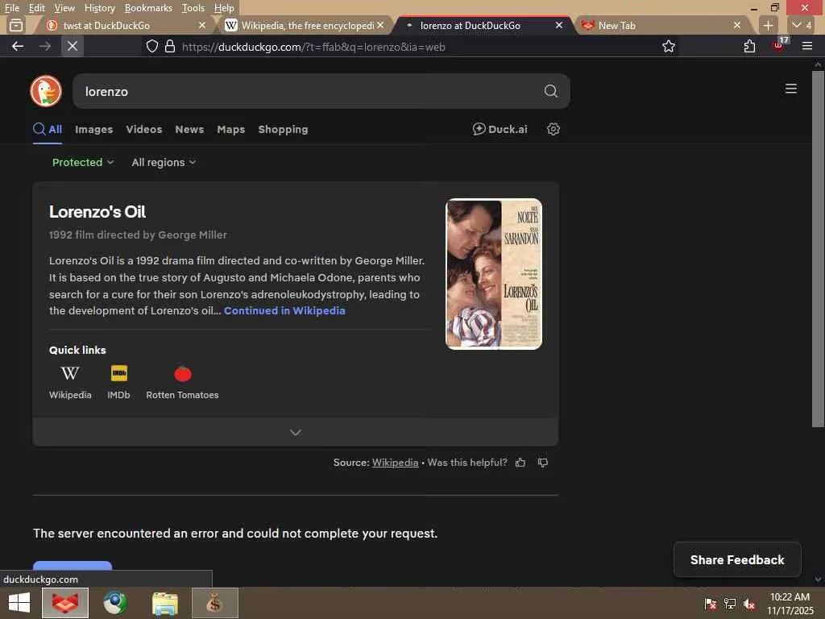Open the Bookmarks menu

[x=148, y=7]
